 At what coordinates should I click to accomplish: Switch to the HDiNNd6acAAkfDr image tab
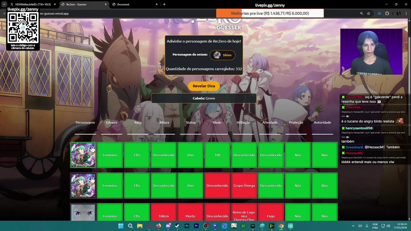point(31,4)
